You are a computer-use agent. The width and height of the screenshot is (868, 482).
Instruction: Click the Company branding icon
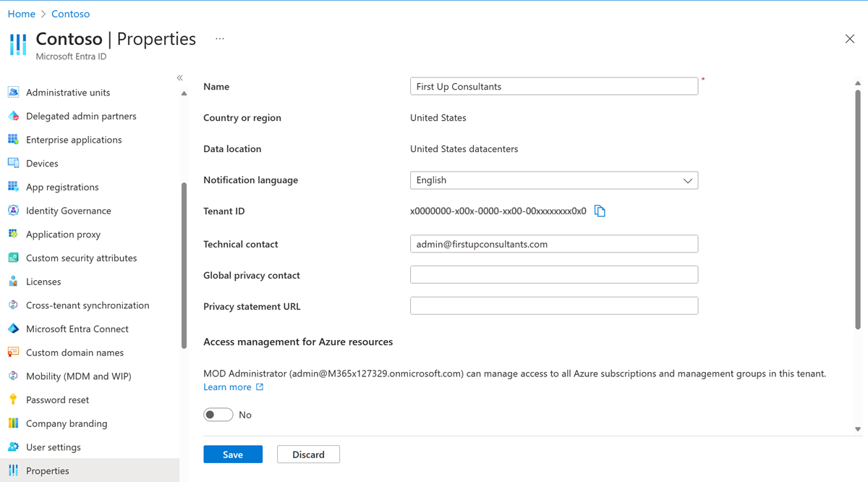(13, 423)
